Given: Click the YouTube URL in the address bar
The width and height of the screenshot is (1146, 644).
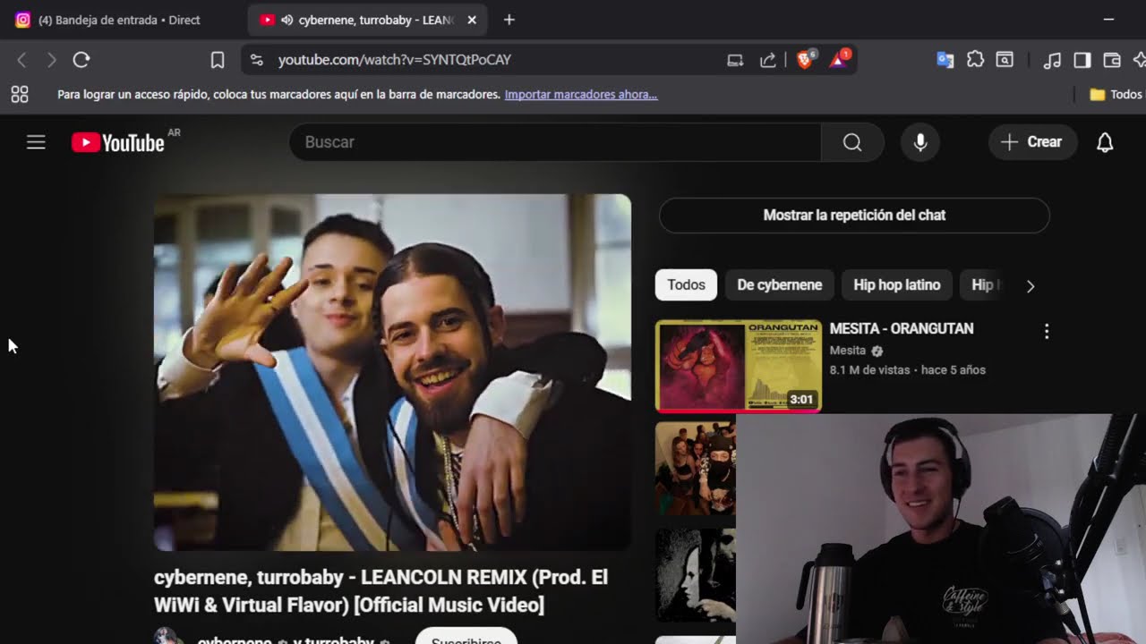Looking at the screenshot, I should [394, 60].
